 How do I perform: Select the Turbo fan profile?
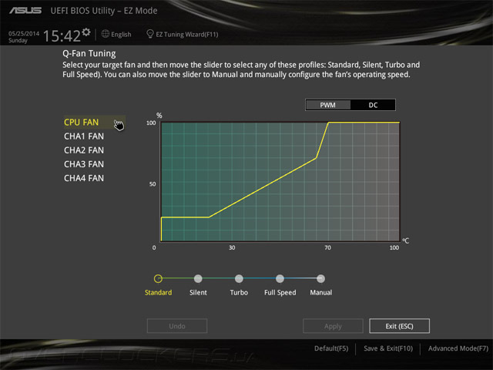click(239, 278)
